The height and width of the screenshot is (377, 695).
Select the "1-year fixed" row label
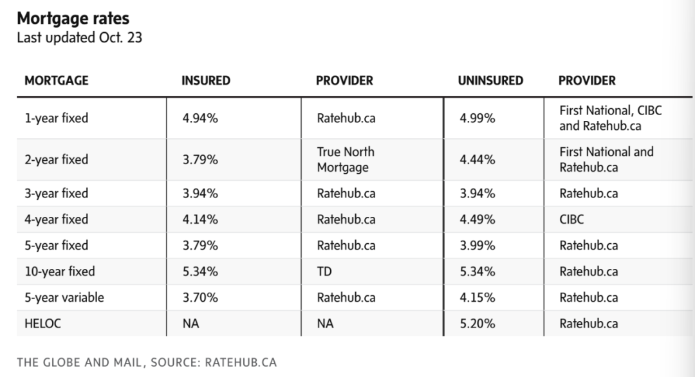(x=56, y=118)
